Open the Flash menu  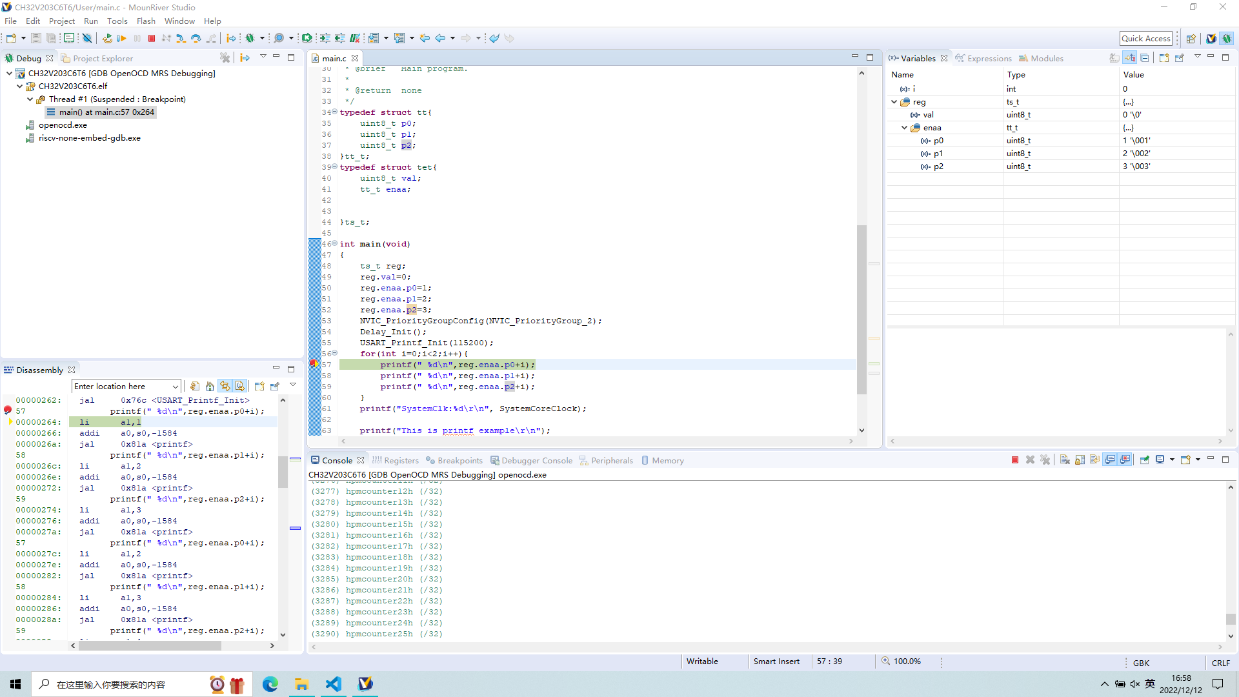tap(146, 21)
